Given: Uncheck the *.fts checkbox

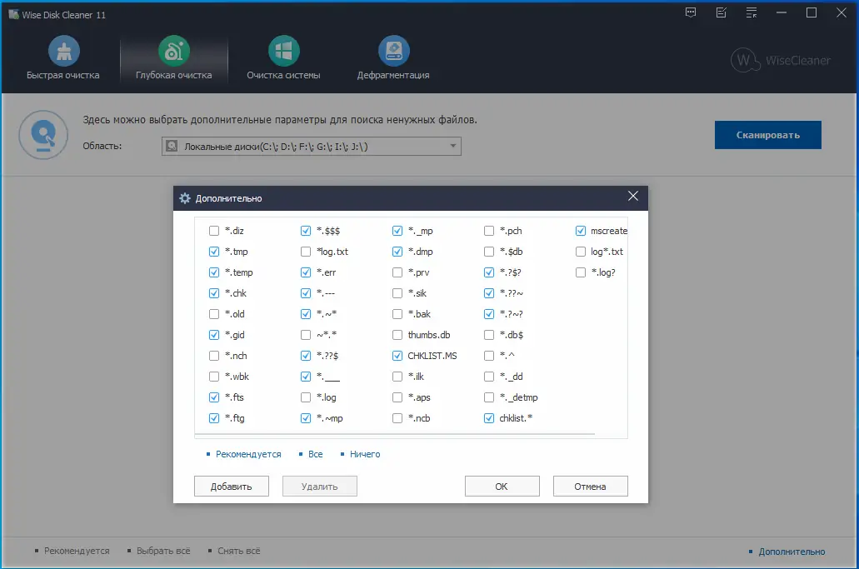Looking at the screenshot, I should click(x=213, y=397).
